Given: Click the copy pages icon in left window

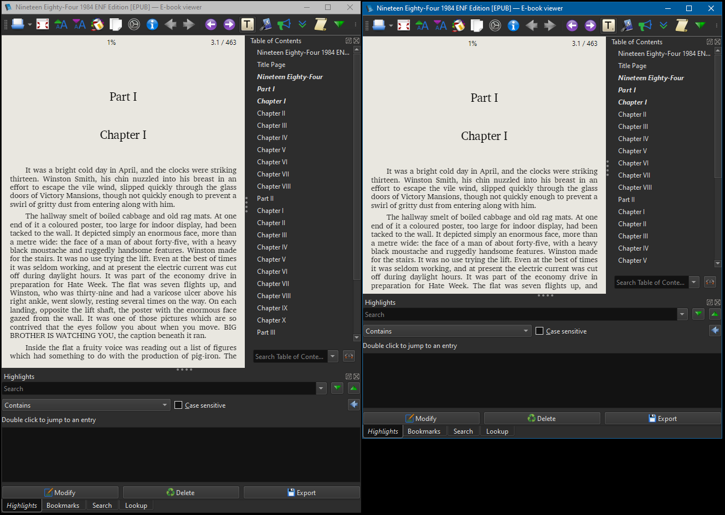Looking at the screenshot, I should pyautogui.click(x=116, y=24).
